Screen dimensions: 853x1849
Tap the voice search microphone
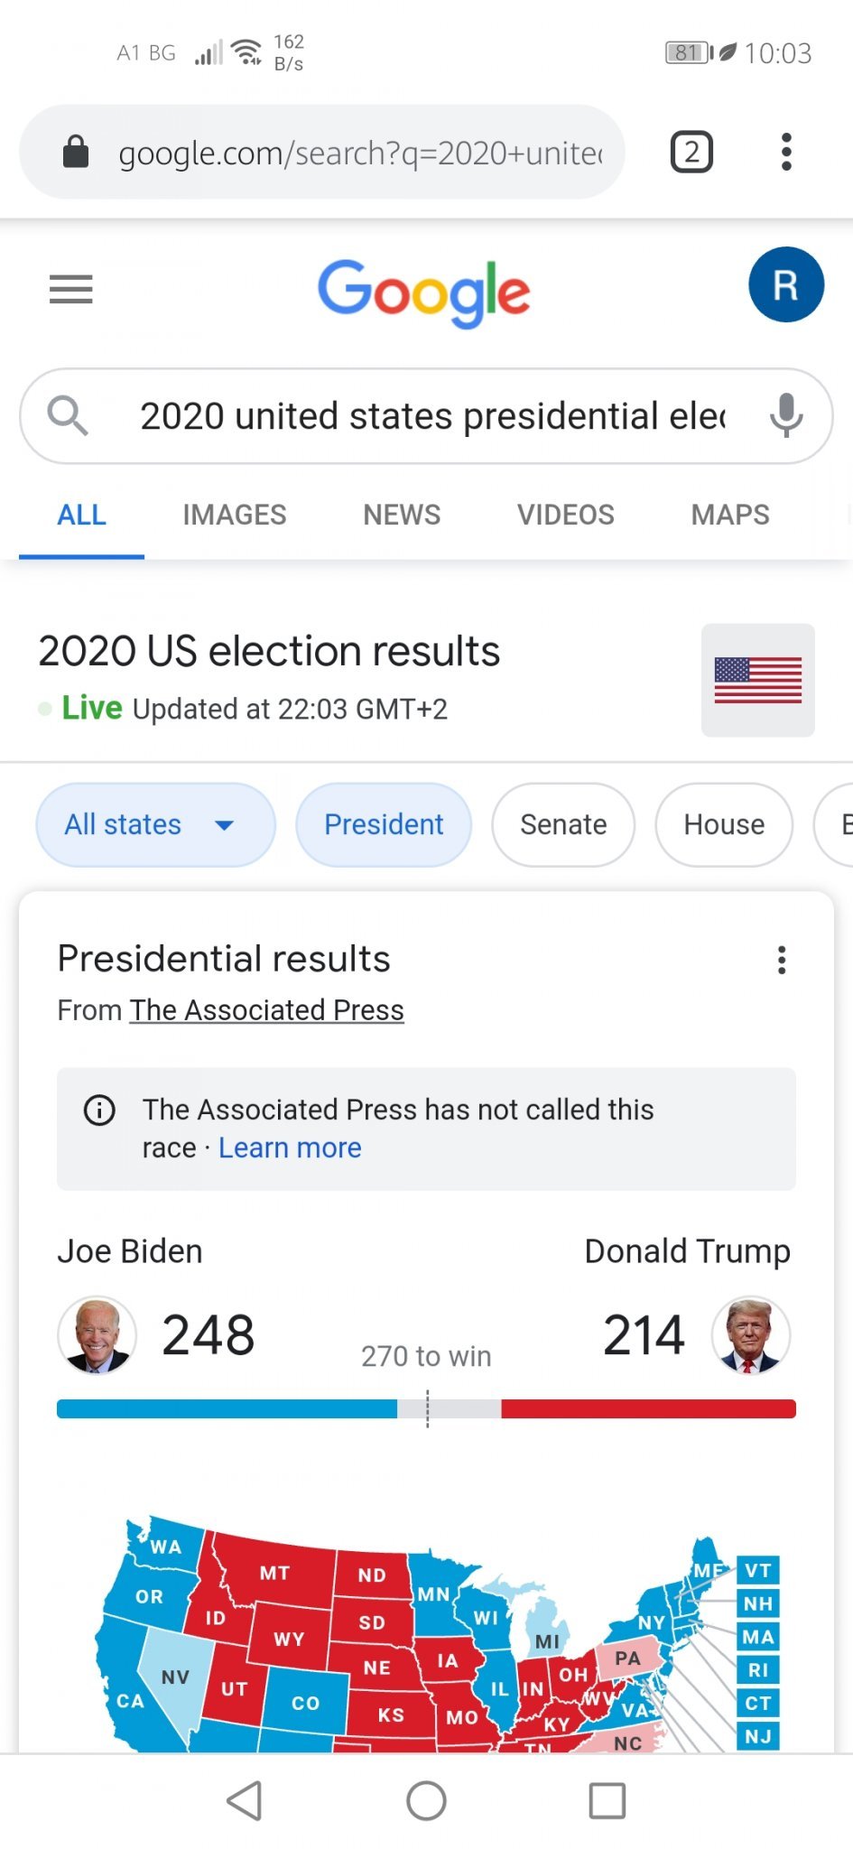[x=785, y=416]
